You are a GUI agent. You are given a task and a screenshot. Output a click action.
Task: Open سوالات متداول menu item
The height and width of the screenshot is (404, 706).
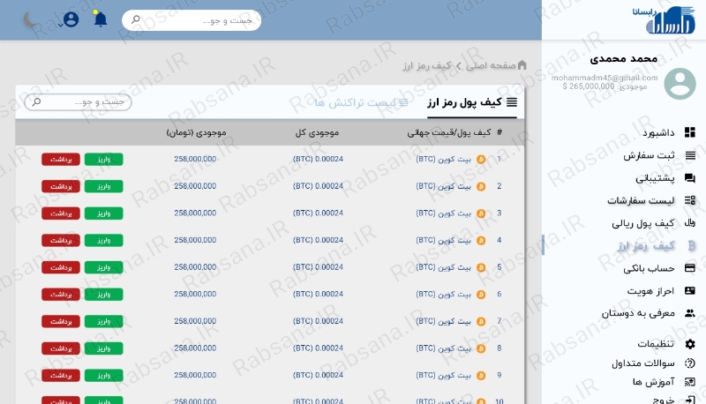pyautogui.click(x=643, y=363)
